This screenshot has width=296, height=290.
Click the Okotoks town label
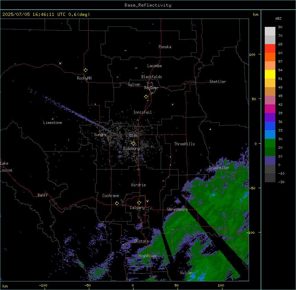141,241
